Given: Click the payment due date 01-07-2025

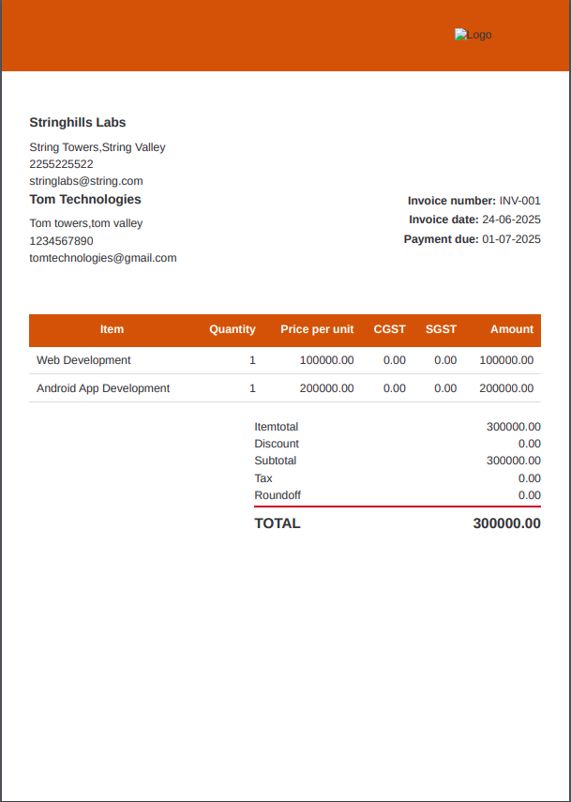Looking at the screenshot, I should 511,239.
